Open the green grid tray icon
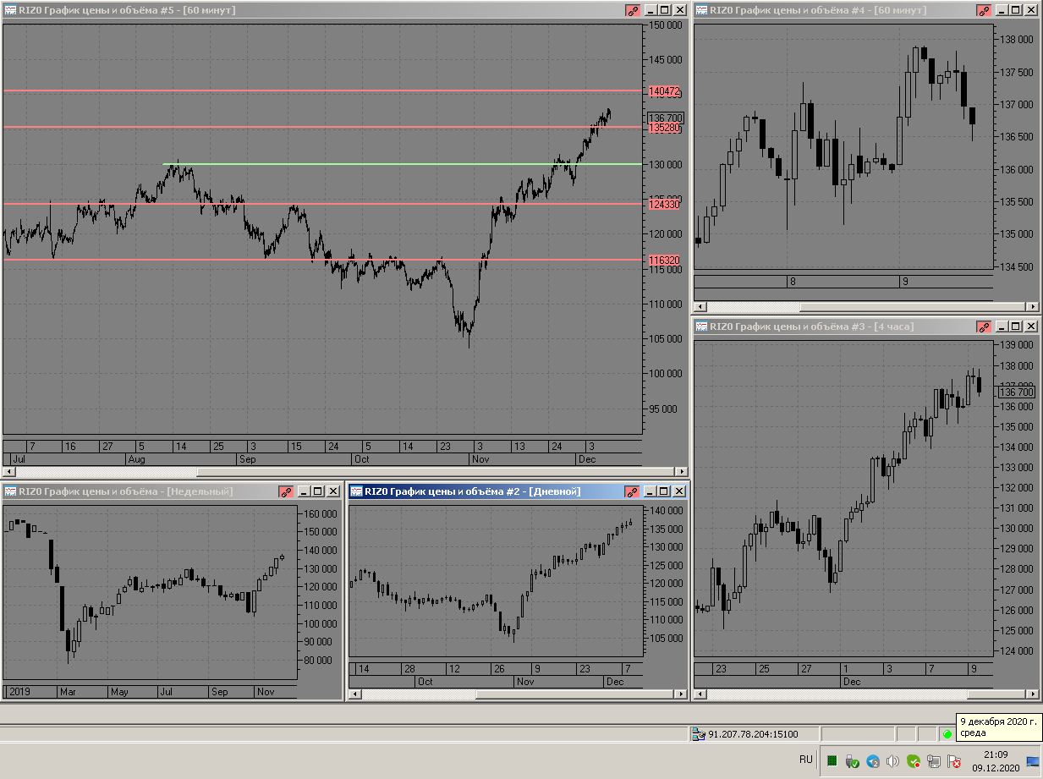 coord(832,761)
